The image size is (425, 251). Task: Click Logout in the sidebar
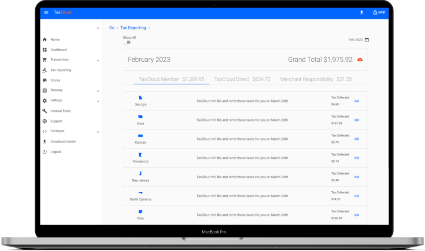[x=55, y=152]
